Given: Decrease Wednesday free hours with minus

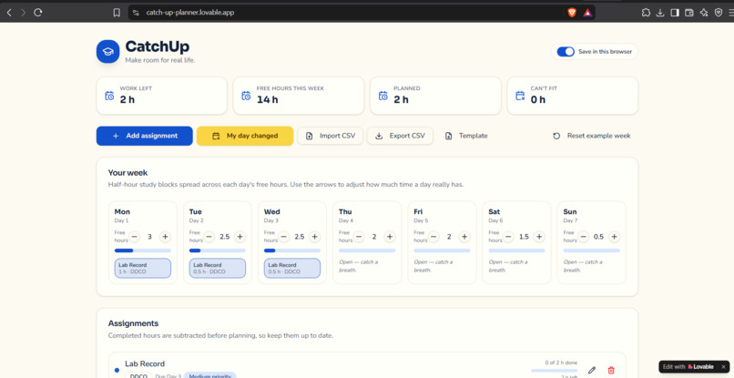Looking at the screenshot, I should point(284,237).
